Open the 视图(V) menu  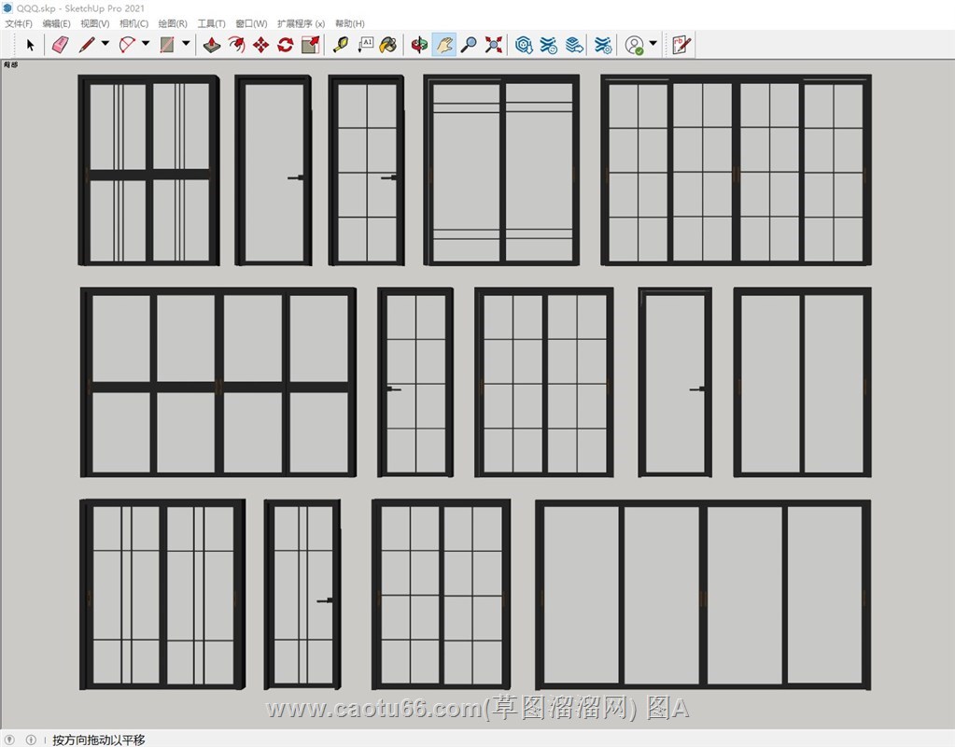click(95, 23)
